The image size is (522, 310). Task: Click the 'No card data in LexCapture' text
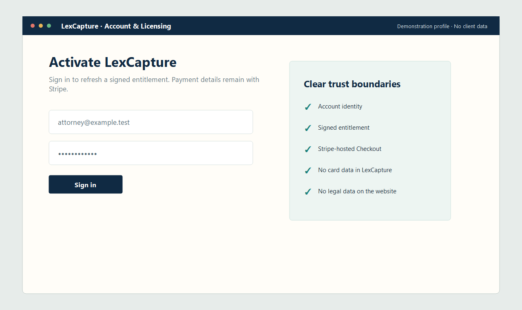pyautogui.click(x=355, y=170)
